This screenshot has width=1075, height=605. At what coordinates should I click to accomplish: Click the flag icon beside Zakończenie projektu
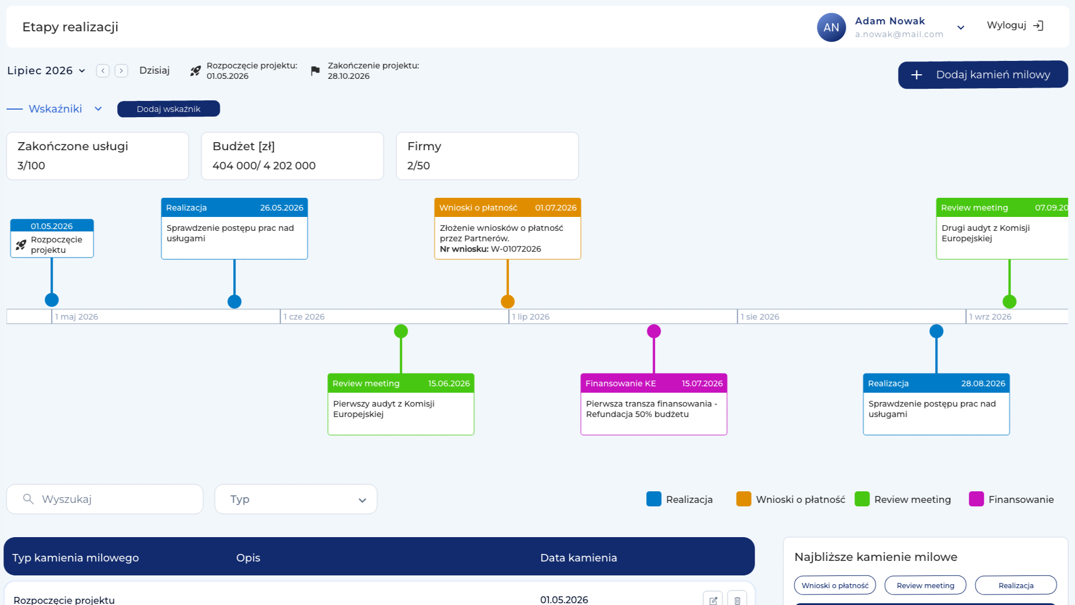pos(315,71)
